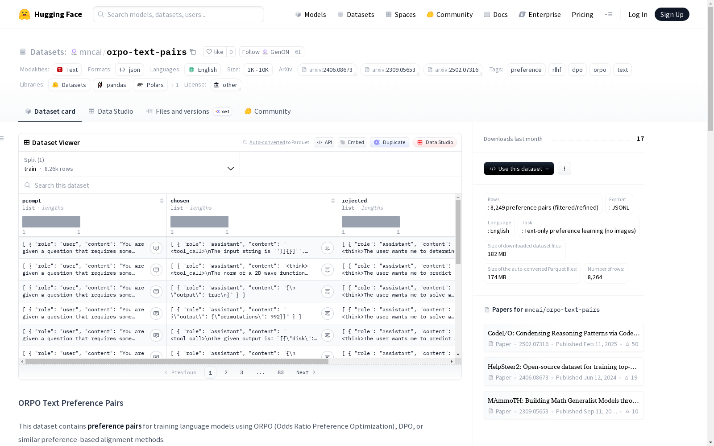Image resolution: width=714 pixels, height=446 pixels.
Task: Open chat icon for third chosen row
Action: pos(328,291)
